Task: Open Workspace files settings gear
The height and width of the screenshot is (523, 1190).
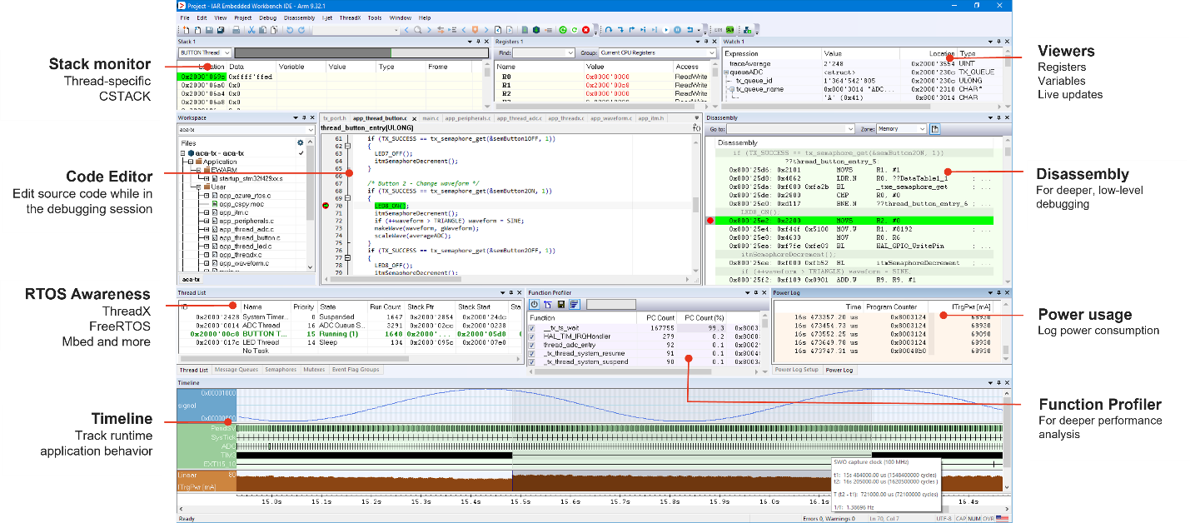Action: click(301, 142)
